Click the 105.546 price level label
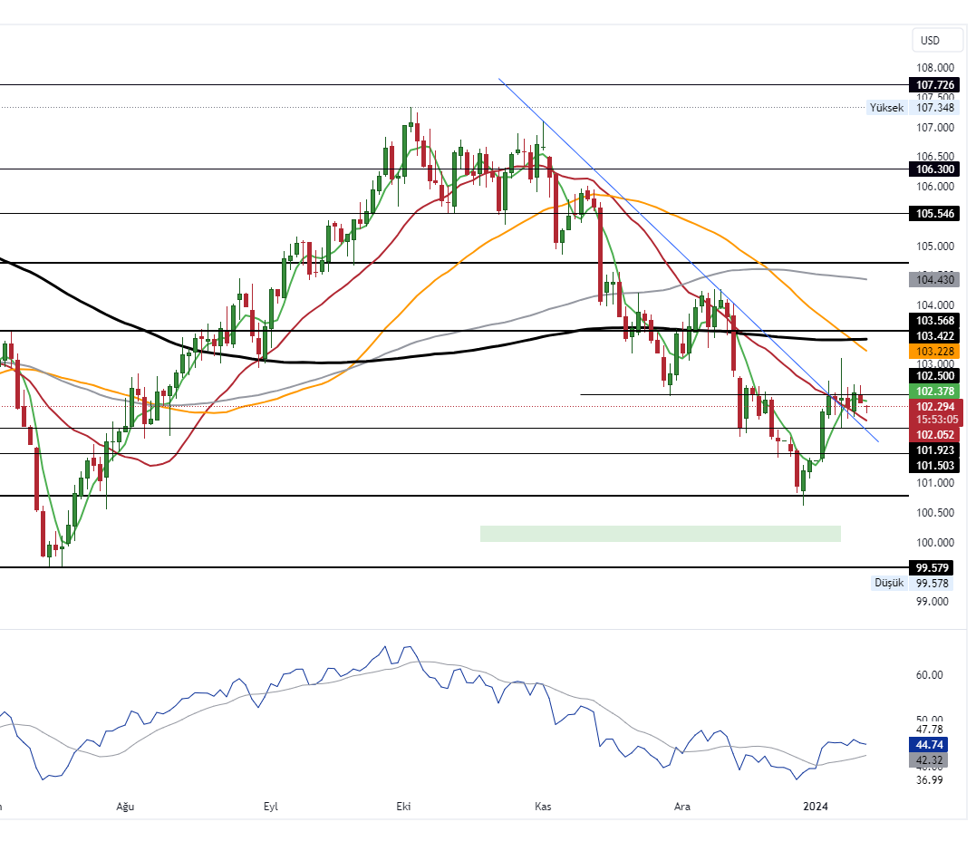This screenshot has height=851, width=976. click(x=934, y=213)
